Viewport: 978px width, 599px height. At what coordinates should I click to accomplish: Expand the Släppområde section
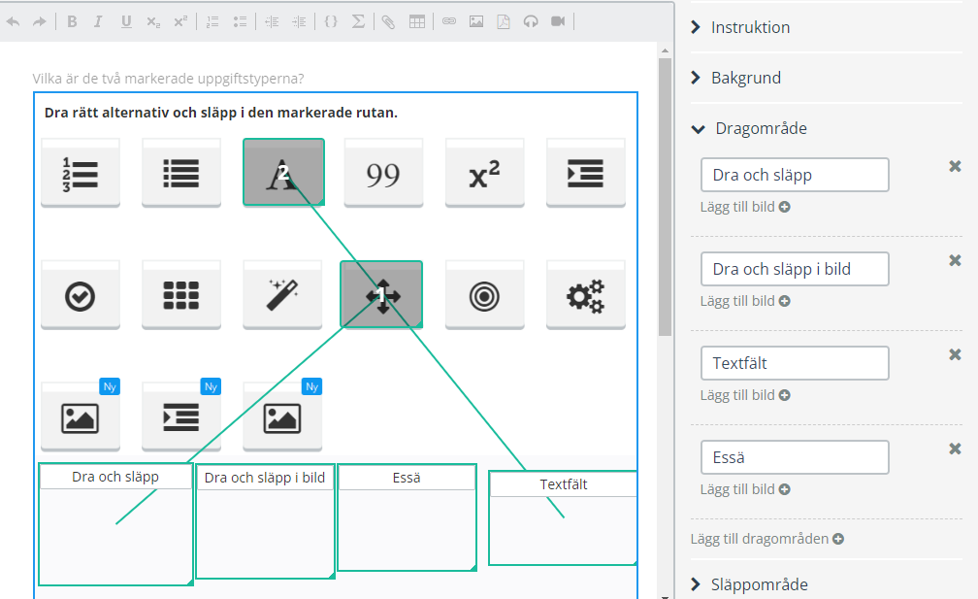tap(750, 584)
